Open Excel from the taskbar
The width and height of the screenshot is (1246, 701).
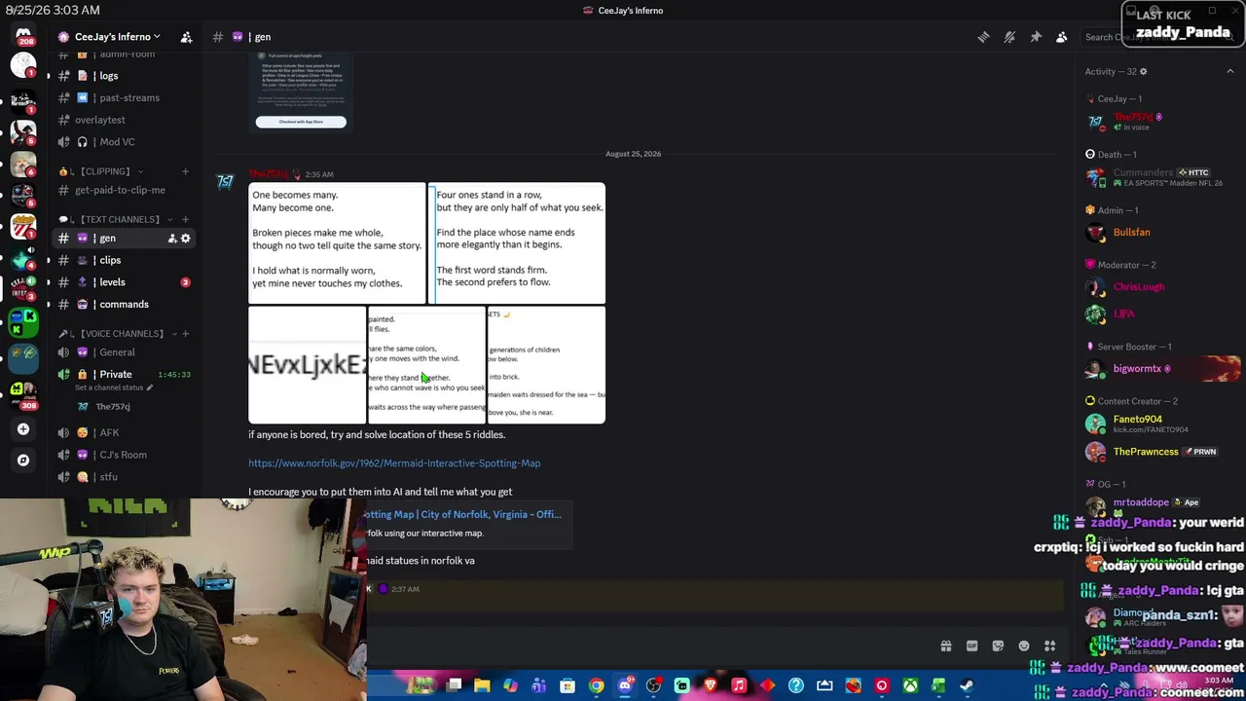point(938,686)
